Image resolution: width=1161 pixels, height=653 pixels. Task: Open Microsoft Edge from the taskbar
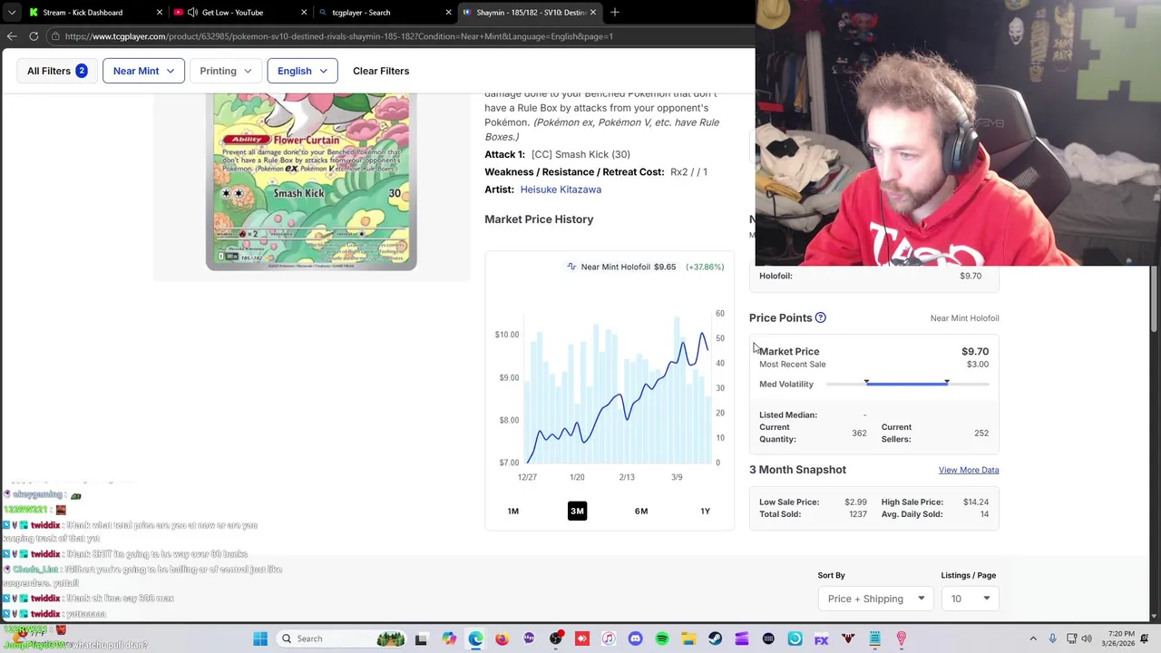(x=475, y=638)
